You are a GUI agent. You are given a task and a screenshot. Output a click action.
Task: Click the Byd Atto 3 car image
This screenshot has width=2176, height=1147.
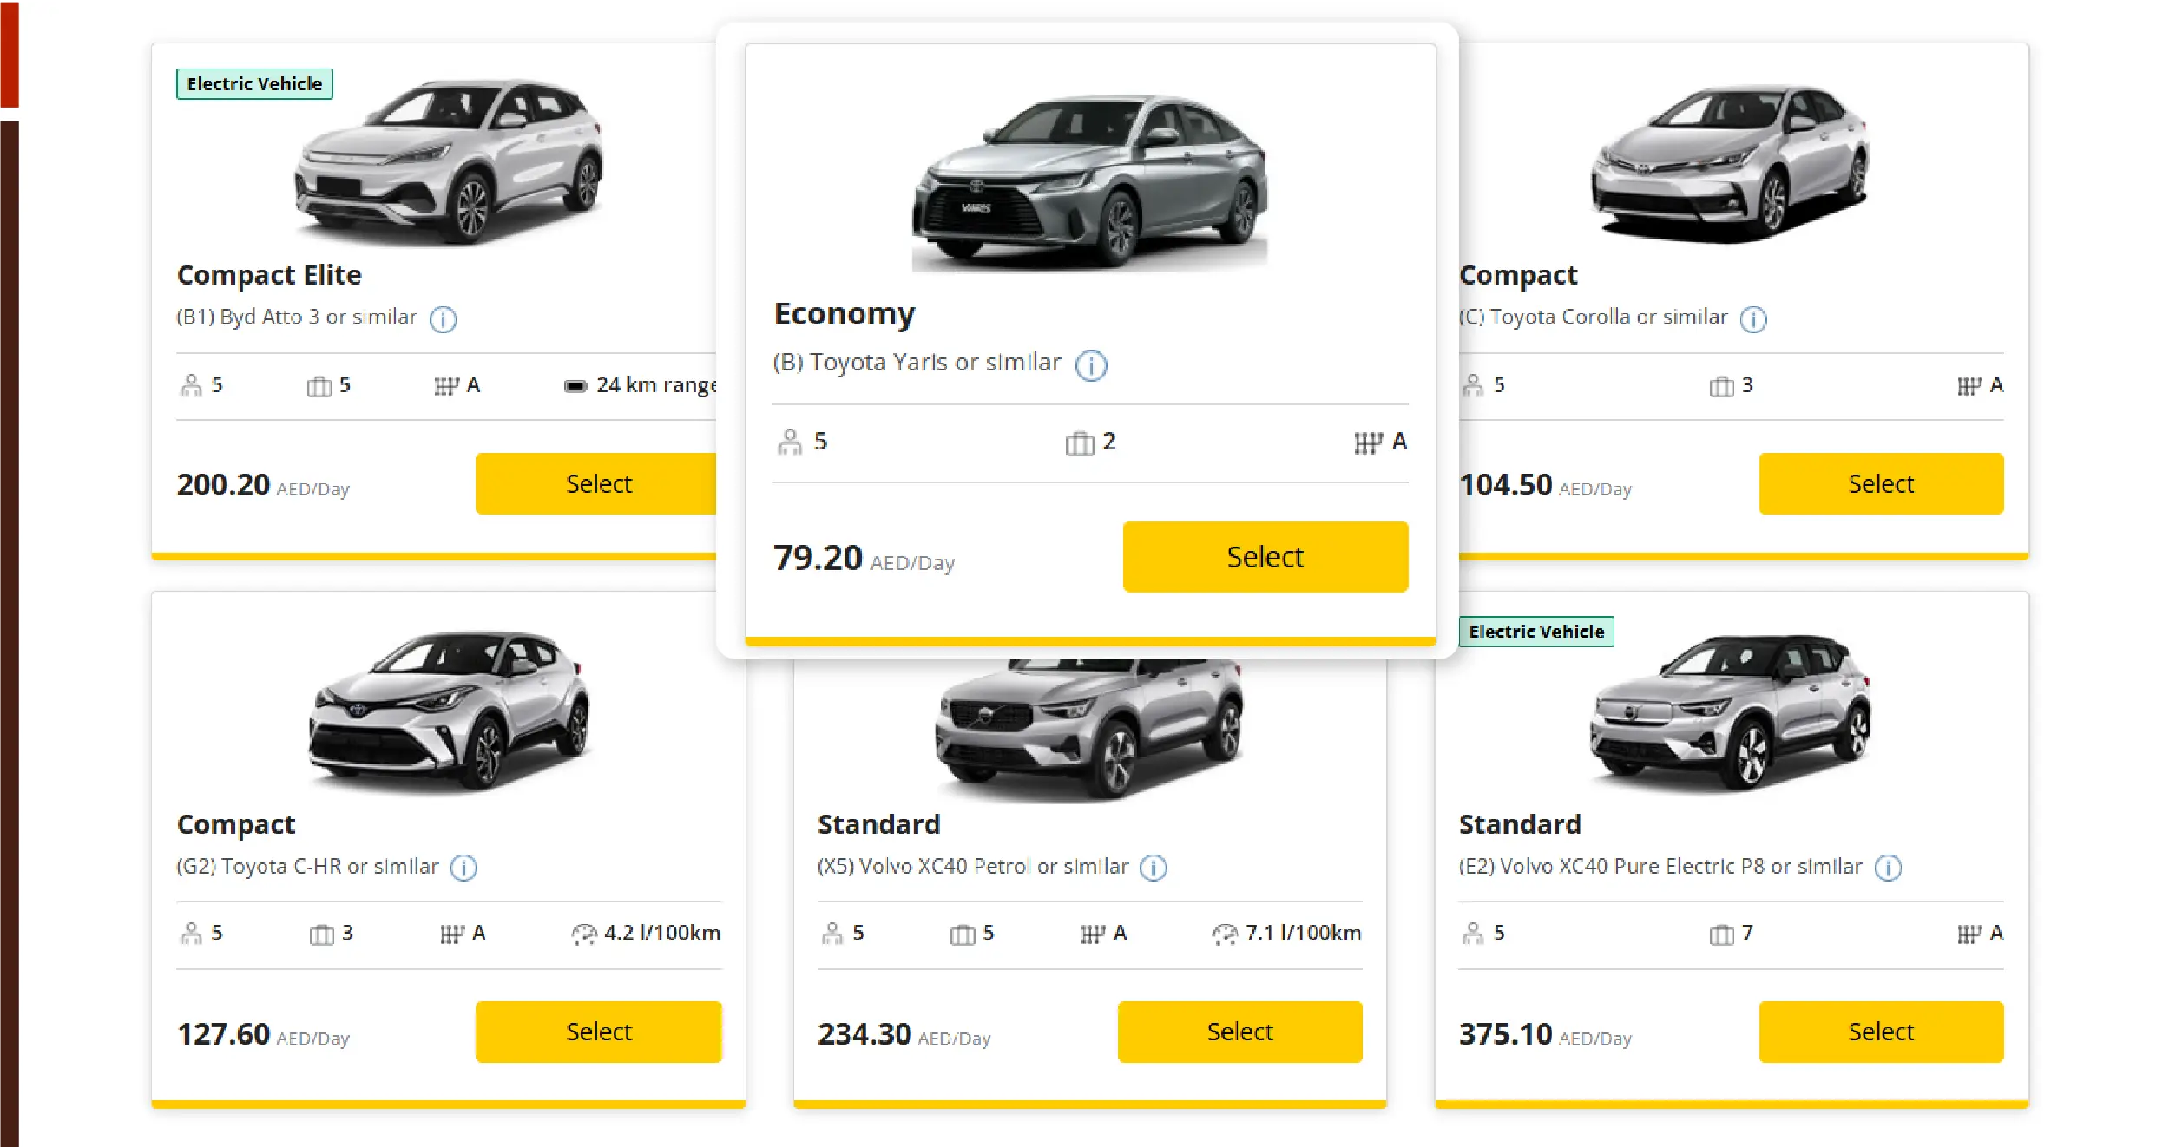pyautogui.click(x=449, y=161)
